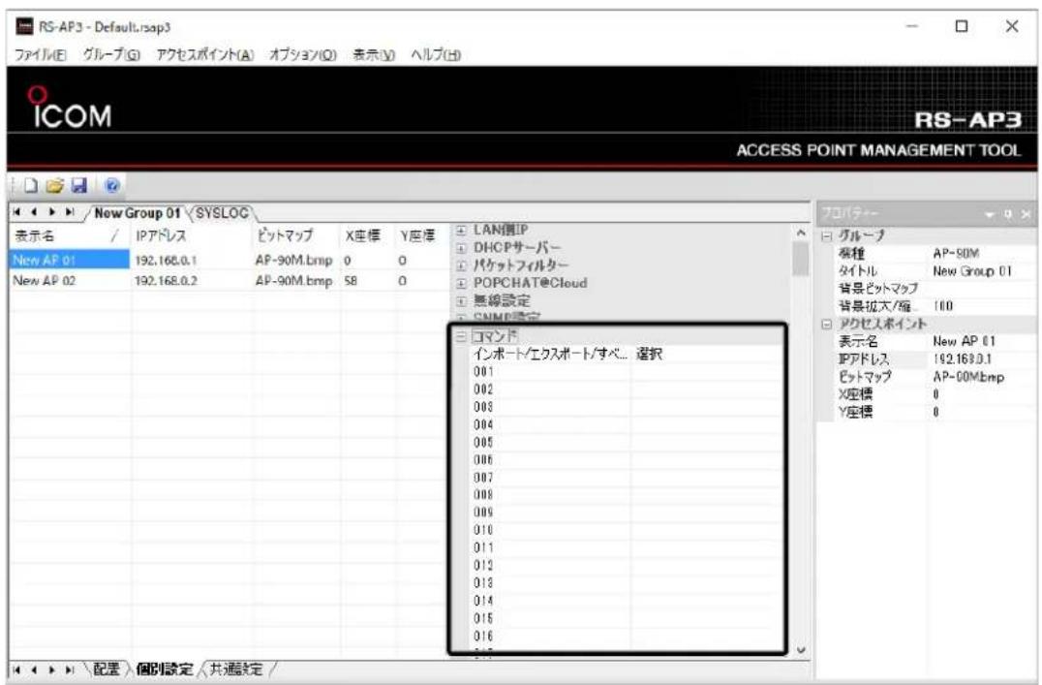Sort by the ビットマップ column header
This screenshot has width=1042, height=685.
click(x=295, y=236)
